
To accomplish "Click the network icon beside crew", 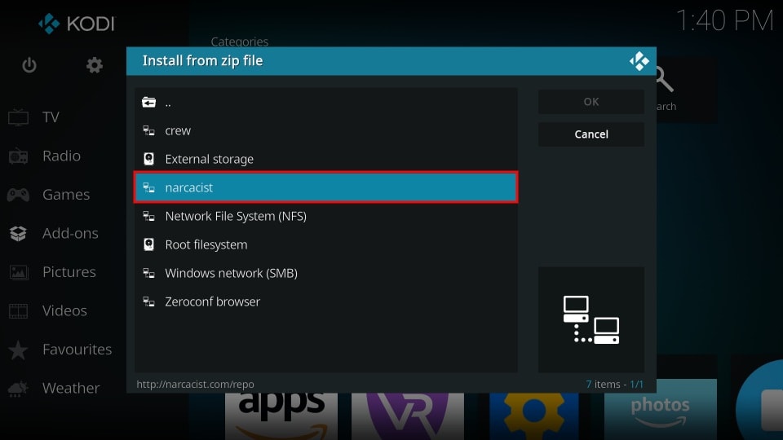I will [148, 130].
